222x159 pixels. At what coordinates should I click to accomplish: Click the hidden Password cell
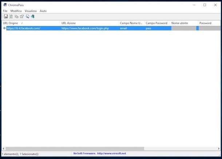point(210,28)
